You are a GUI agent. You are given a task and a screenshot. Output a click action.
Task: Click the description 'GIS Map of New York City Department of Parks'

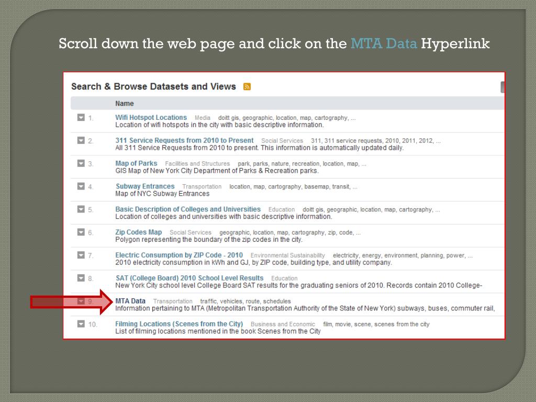[217, 171]
